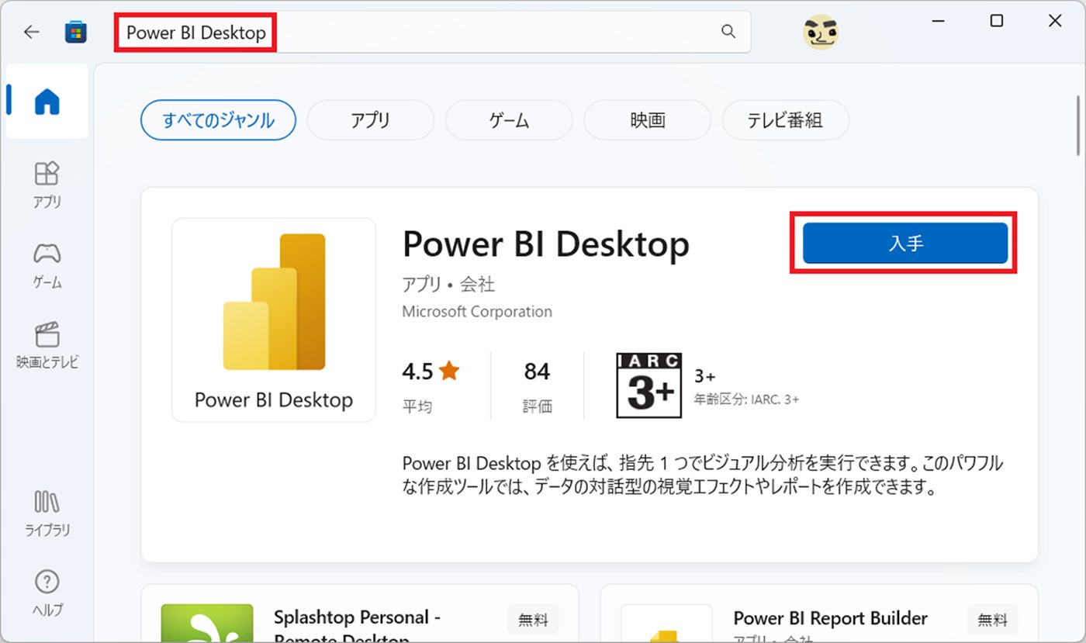Screen dimensions: 1086x643
Task: Open the Splashtop Personal result title
Action: point(357,628)
